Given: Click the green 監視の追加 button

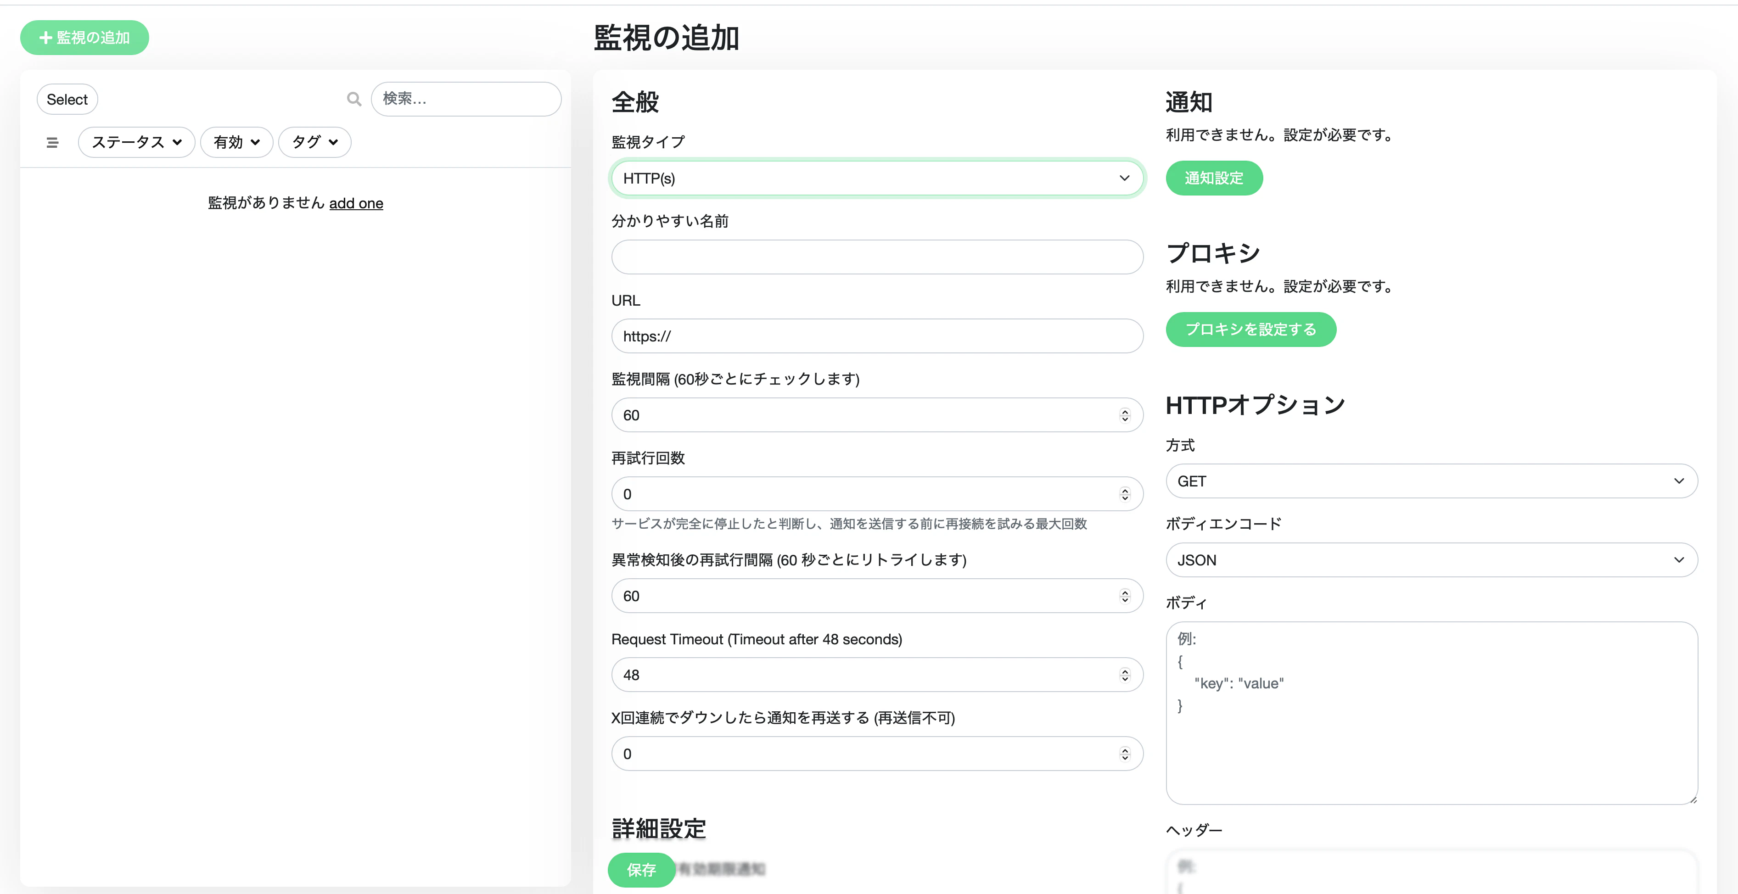Looking at the screenshot, I should 84,38.
